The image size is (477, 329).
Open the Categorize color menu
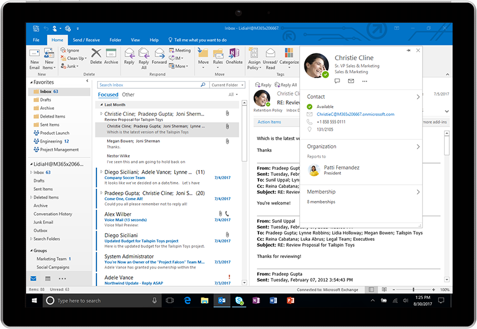(x=289, y=58)
